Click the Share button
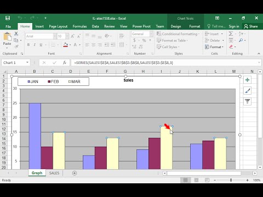This screenshot has height=197, width=263. pyautogui.click(x=251, y=26)
